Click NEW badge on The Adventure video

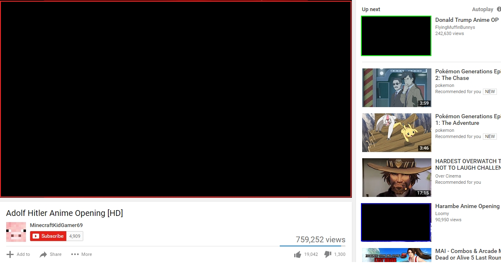pyautogui.click(x=490, y=136)
